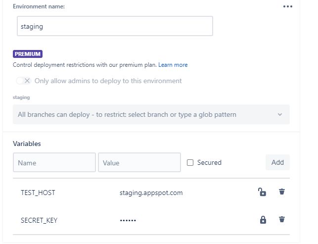
Task: Select the SECRET_KEY variable name
Action: coord(39,220)
